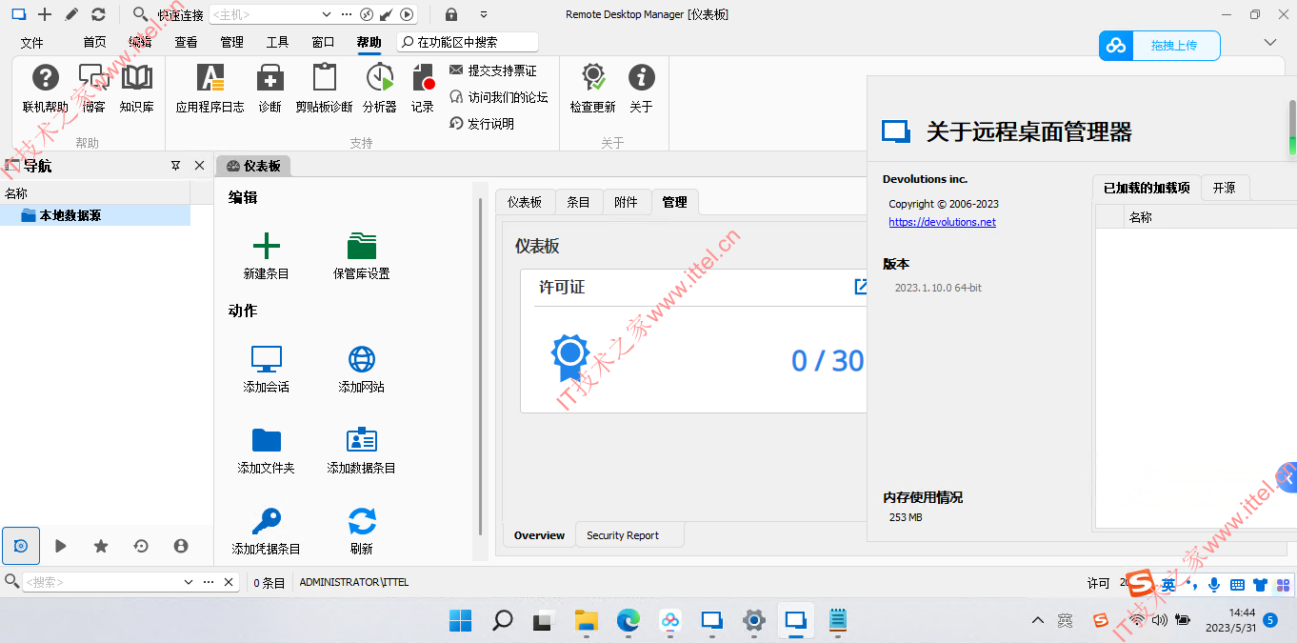The height and width of the screenshot is (643, 1297).
Task: Click the refresh arrows in title bar
Action: [x=98, y=14]
